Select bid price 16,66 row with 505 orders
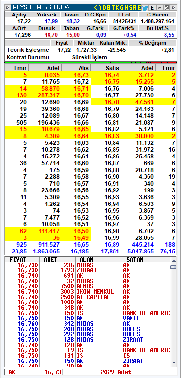The width and height of the screenshot is (181, 378). 48,122
